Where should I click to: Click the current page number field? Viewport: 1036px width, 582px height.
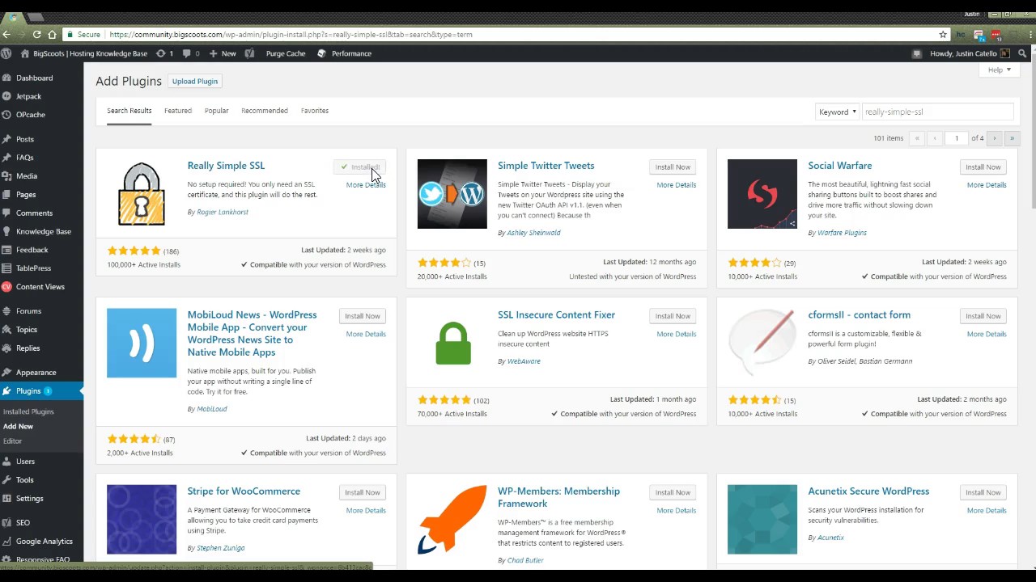(x=957, y=138)
